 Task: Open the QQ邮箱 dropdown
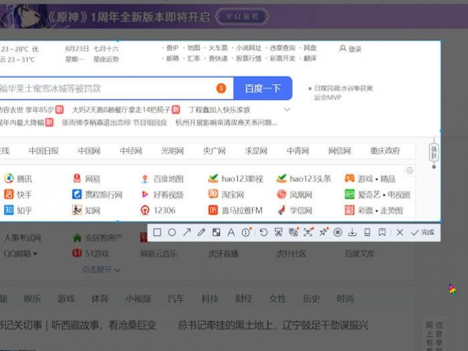[x=20, y=253]
